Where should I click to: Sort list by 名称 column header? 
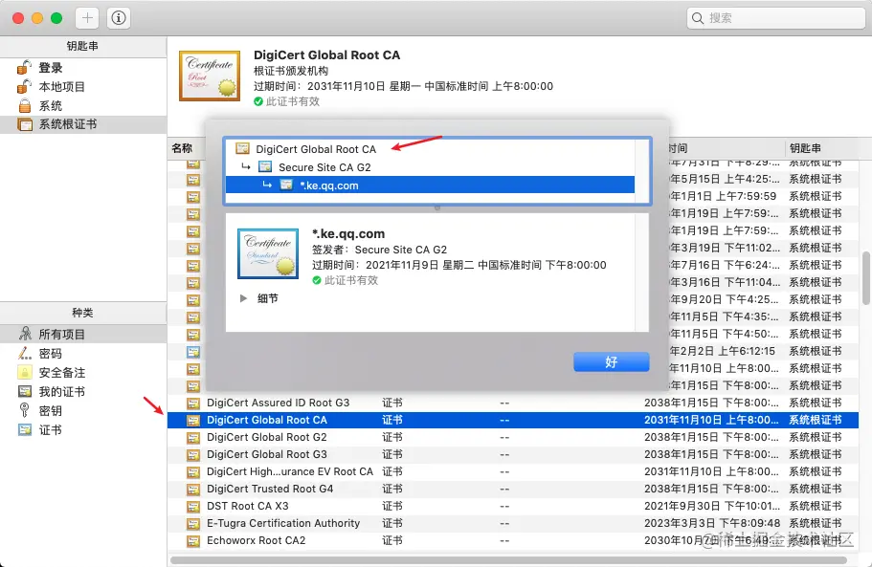click(x=182, y=148)
